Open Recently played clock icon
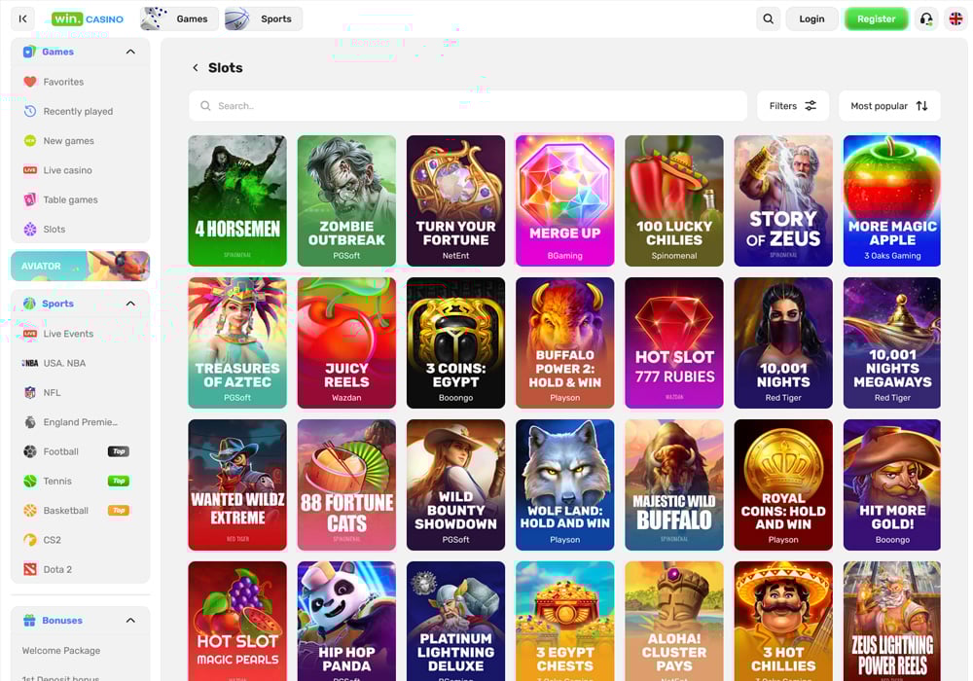The width and height of the screenshot is (973, 681). click(30, 111)
